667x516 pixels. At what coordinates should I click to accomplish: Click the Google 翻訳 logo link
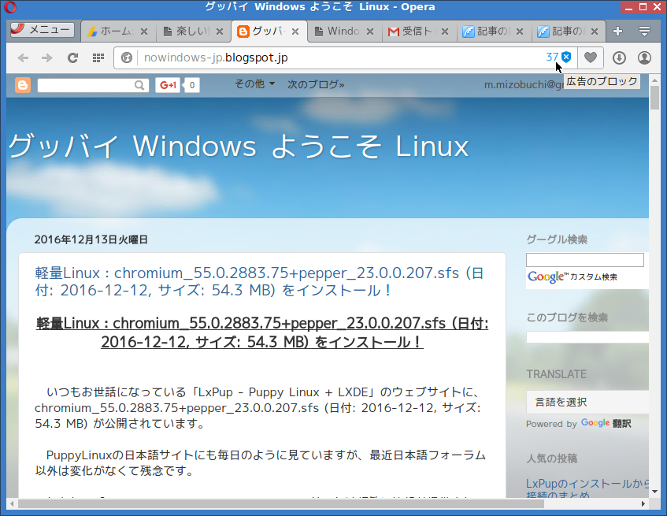(606, 423)
